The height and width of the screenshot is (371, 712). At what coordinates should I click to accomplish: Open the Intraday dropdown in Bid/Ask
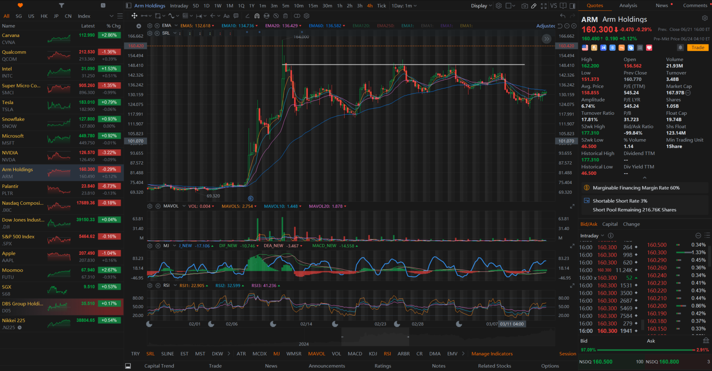click(x=592, y=236)
